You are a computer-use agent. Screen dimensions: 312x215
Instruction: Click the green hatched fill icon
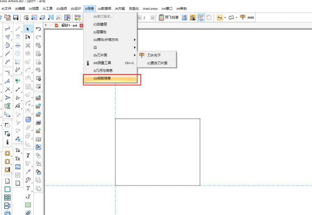(28, 205)
